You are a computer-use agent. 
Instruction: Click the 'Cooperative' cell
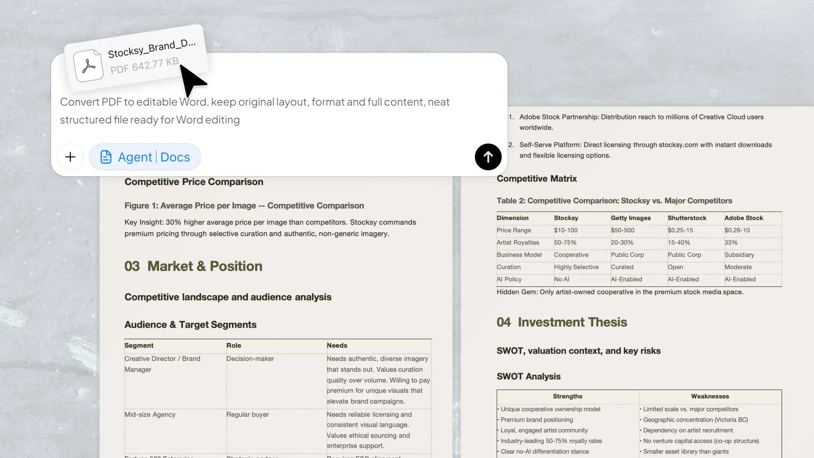coord(571,254)
